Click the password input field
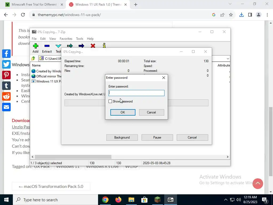 click(x=136, y=93)
